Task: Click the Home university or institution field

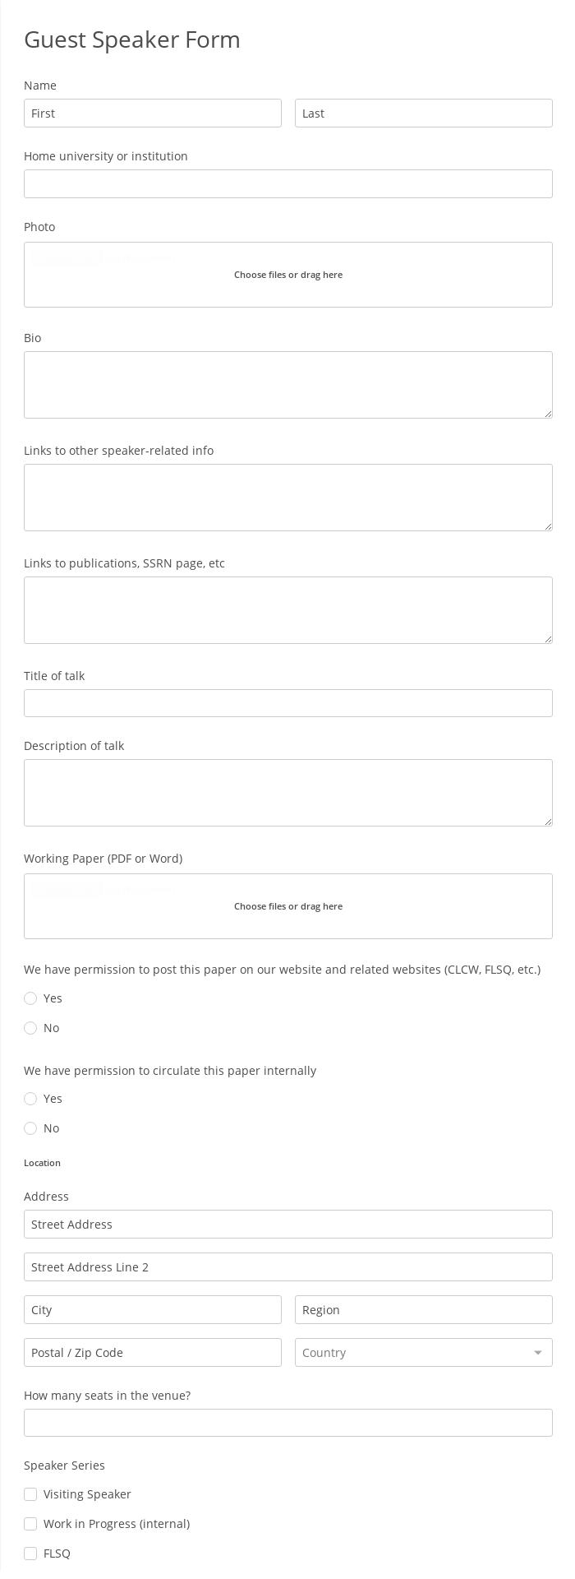Action: (x=287, y=183)
